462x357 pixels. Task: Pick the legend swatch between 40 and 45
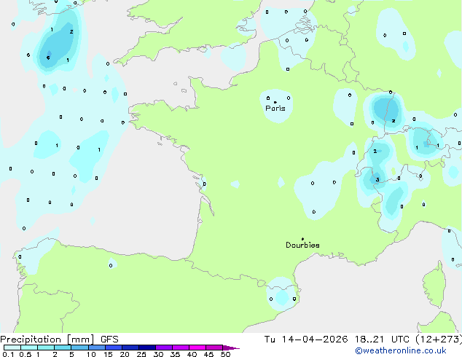point(197,348)
